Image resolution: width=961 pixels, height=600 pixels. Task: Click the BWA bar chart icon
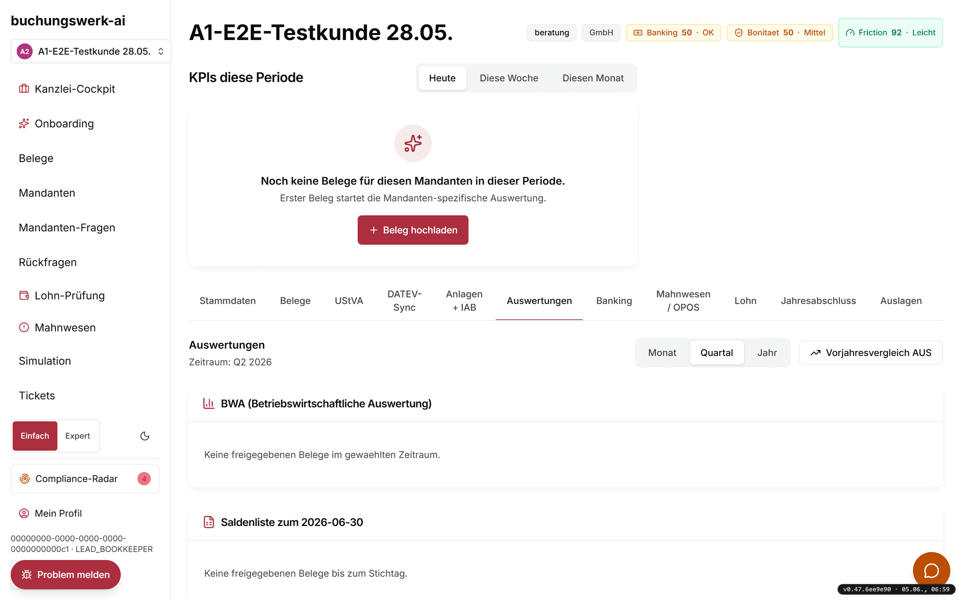[209, 403]
